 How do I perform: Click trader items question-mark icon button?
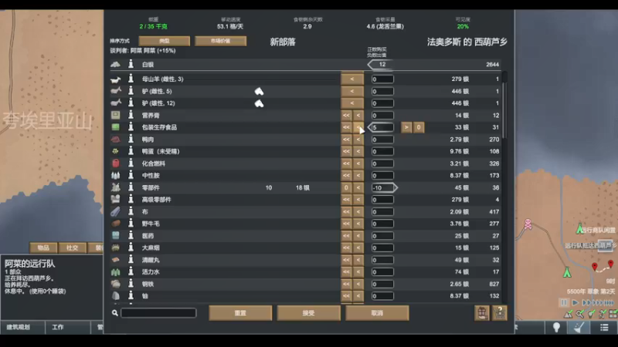(x=499, y=313)
